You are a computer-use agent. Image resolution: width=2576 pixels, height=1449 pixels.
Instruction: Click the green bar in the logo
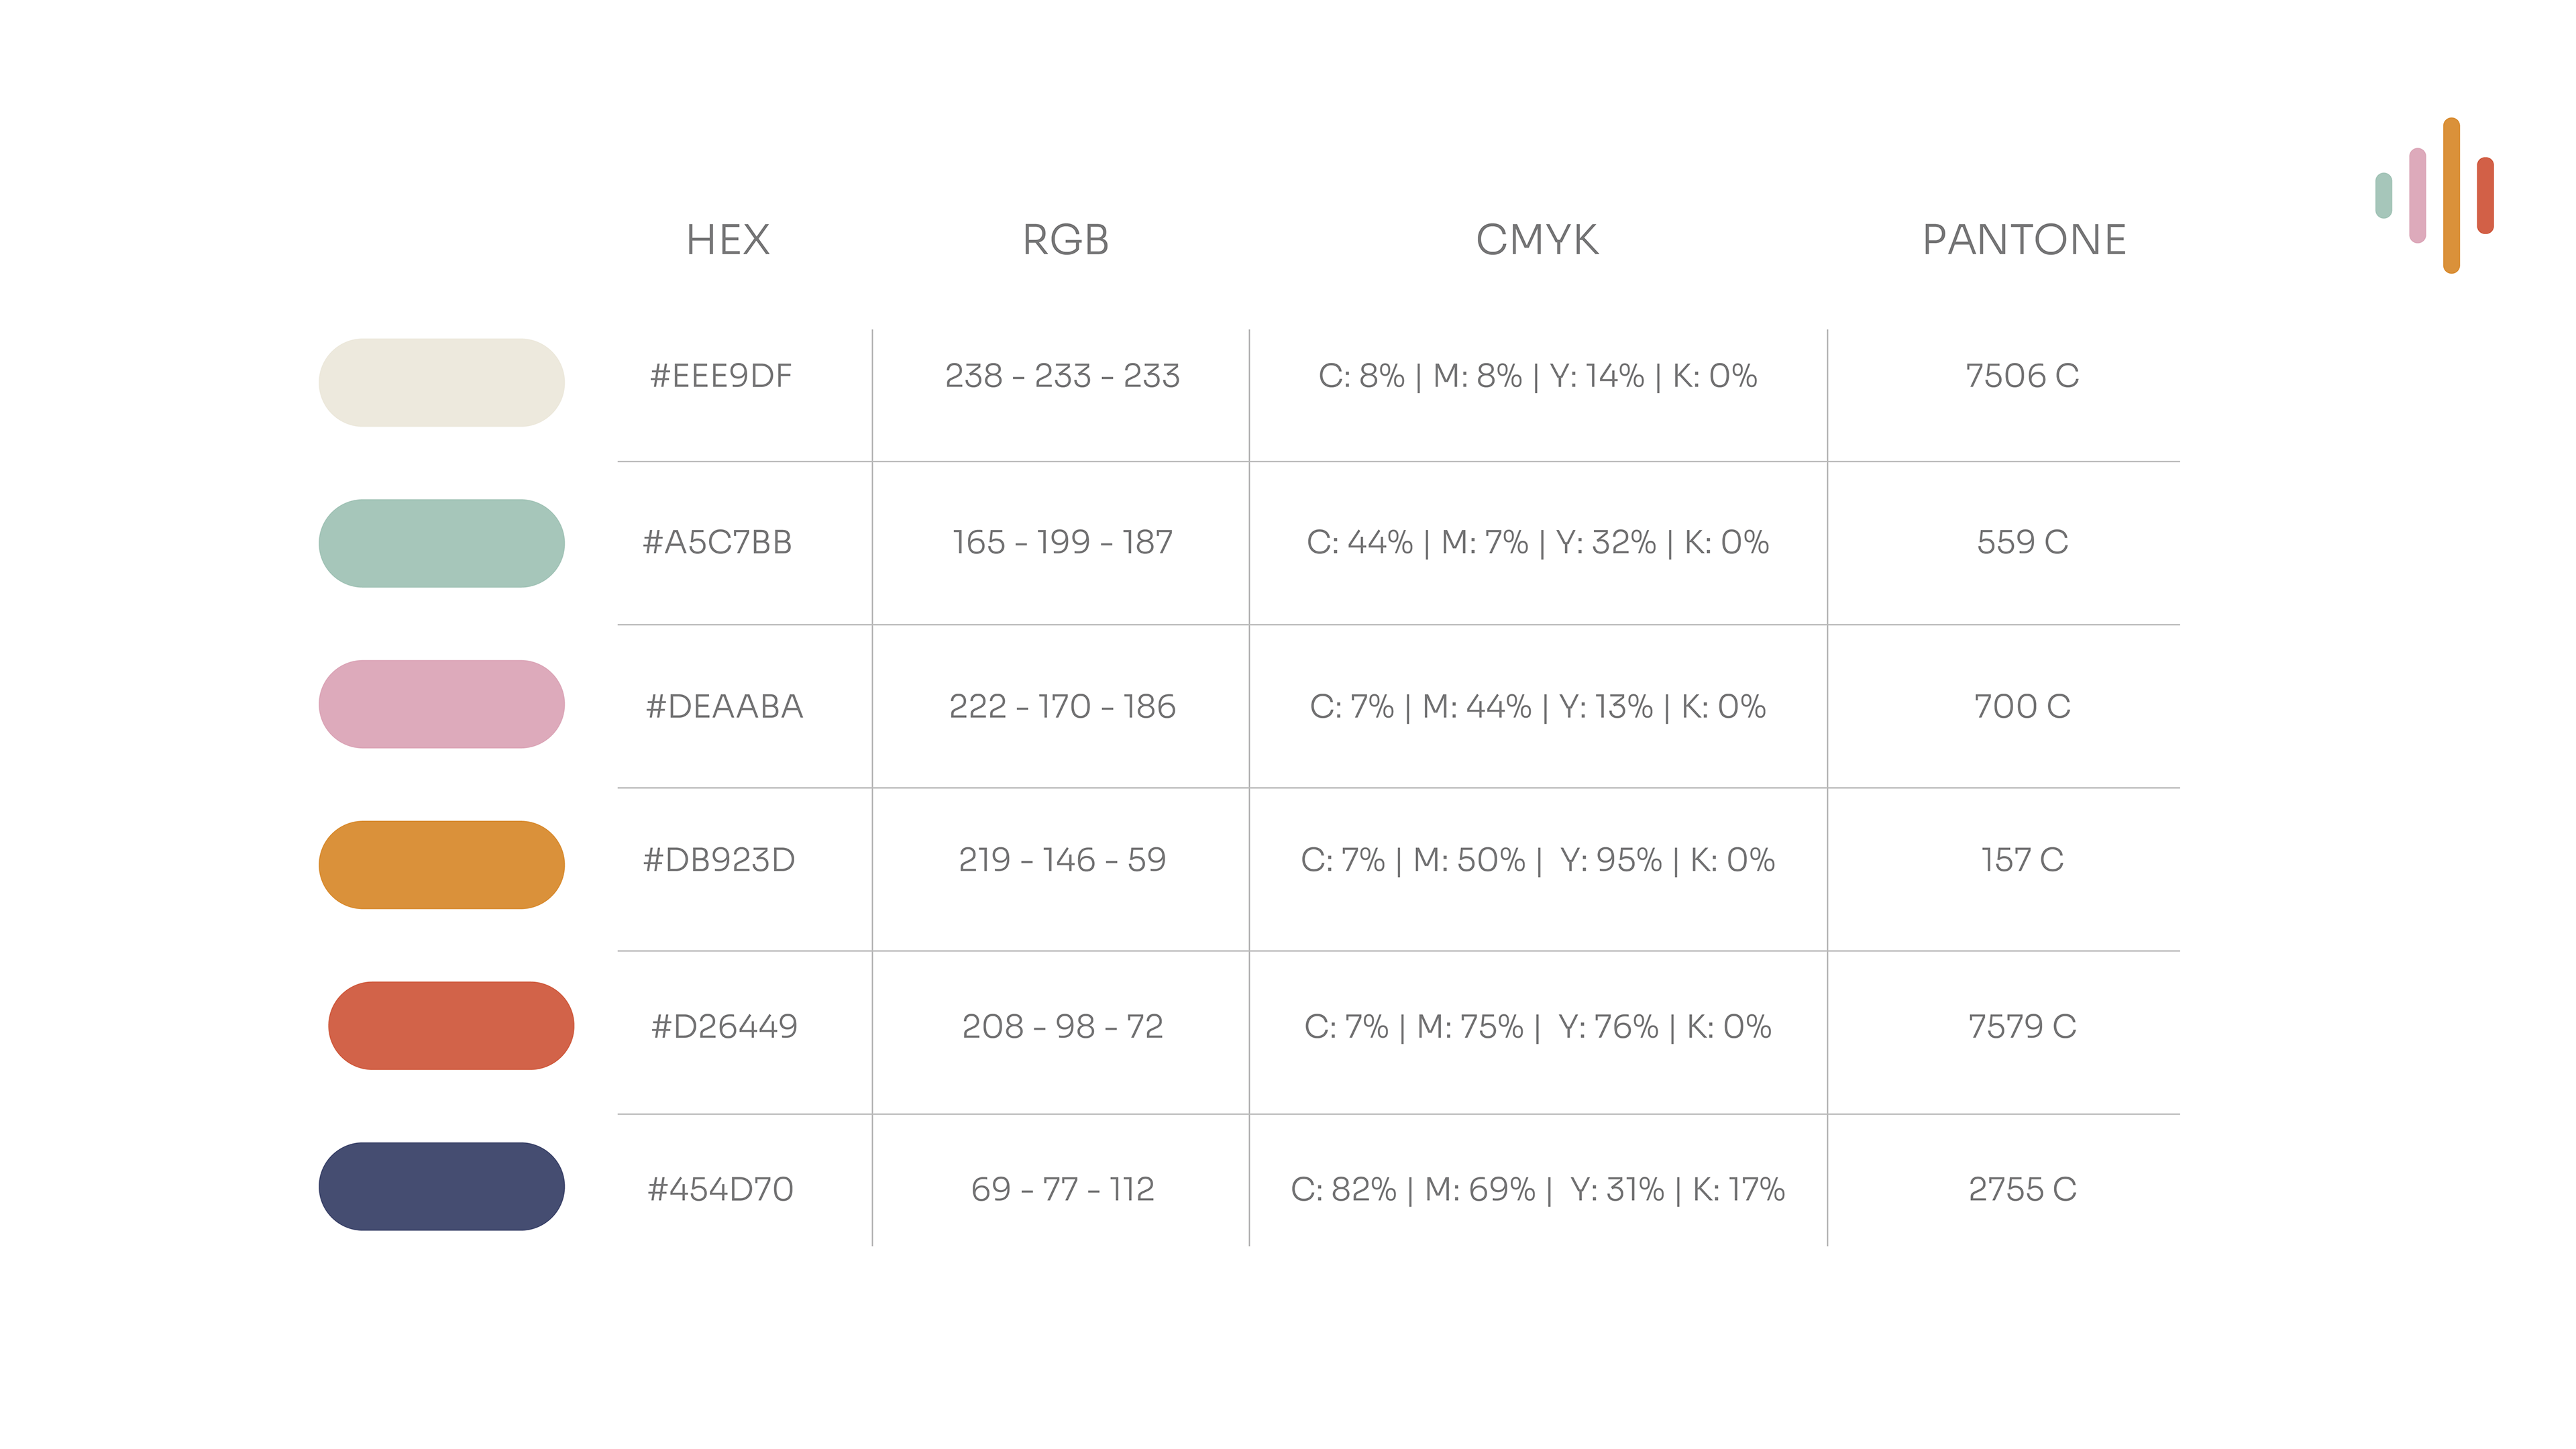coord(2384,195)
